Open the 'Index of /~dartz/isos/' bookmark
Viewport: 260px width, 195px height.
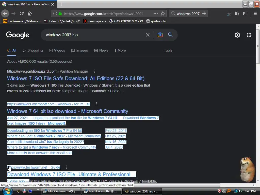click(62, 21)
